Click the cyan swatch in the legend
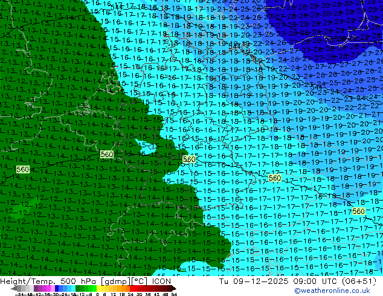 73,288
